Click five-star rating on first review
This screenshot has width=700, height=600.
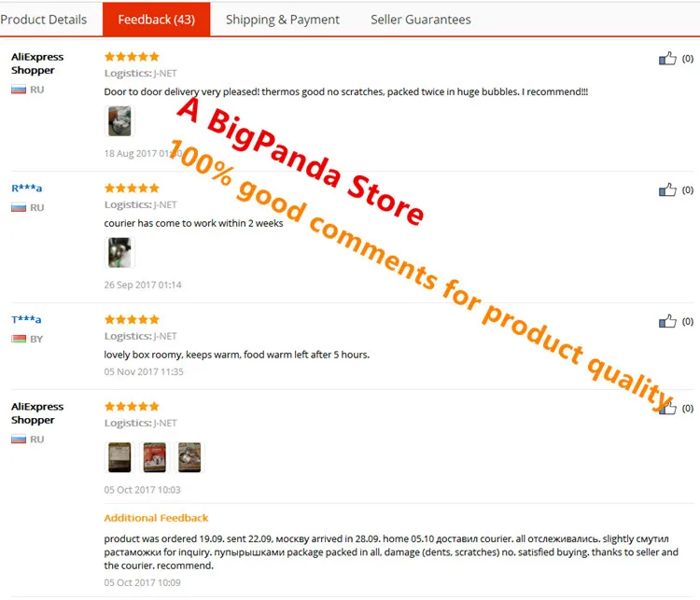[132, 57]
